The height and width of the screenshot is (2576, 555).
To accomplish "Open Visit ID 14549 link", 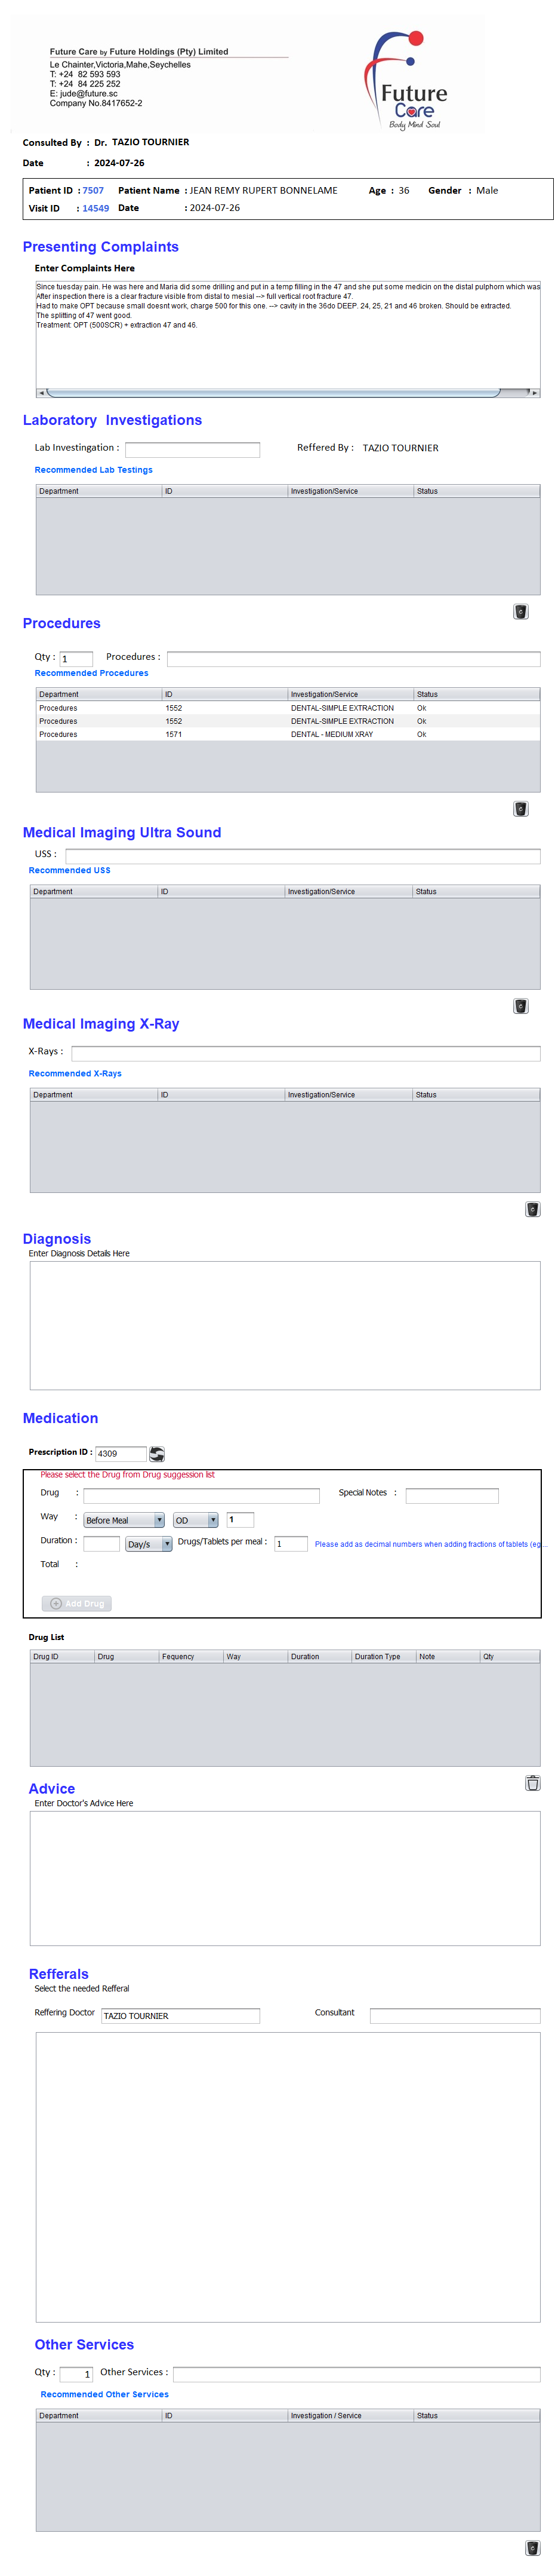I will (96, 209).
